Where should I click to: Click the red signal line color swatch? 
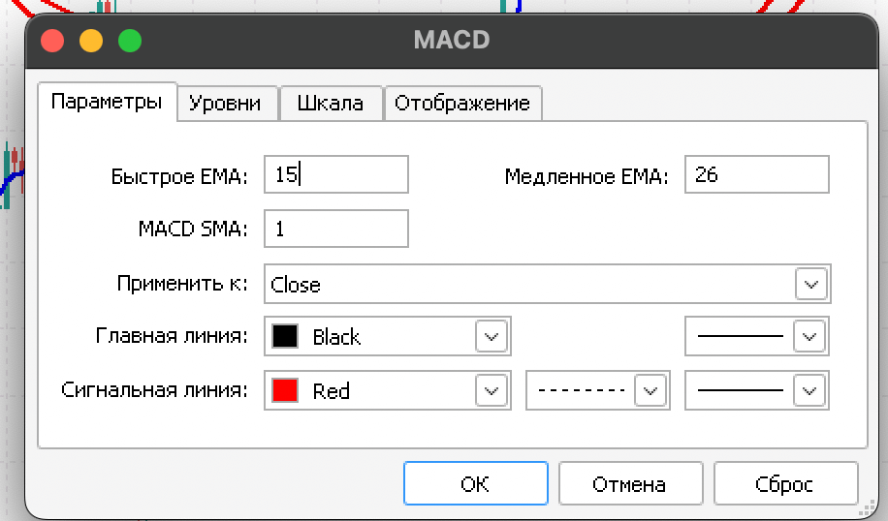tap(285, 390)
